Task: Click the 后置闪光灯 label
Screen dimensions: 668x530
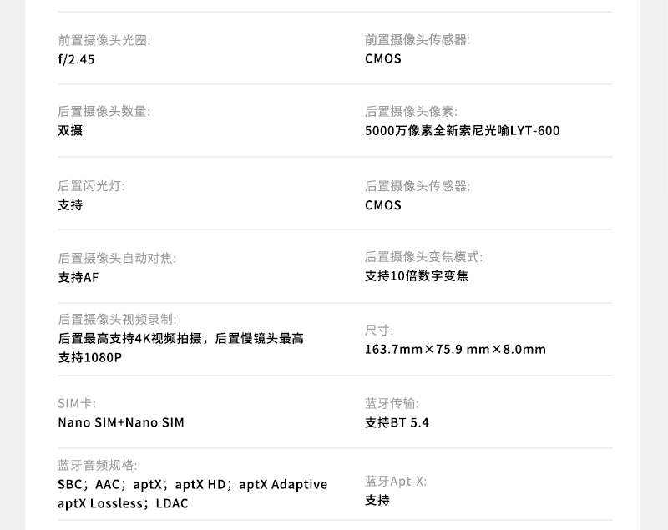Action: pos(91,185)
